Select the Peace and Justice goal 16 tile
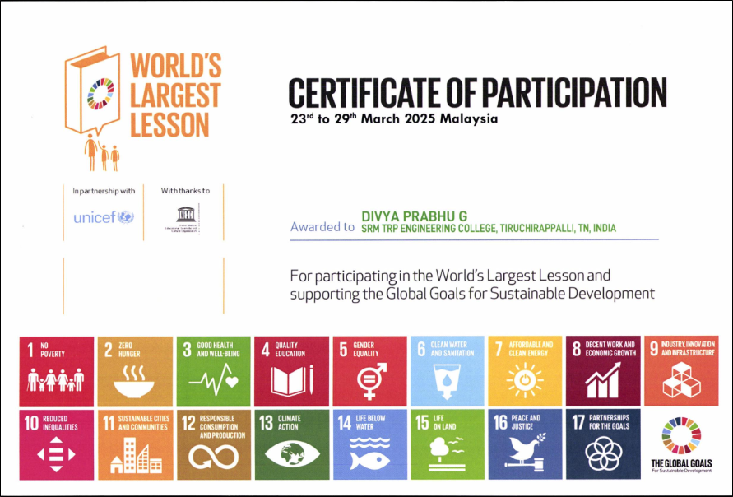 point(525,444)
